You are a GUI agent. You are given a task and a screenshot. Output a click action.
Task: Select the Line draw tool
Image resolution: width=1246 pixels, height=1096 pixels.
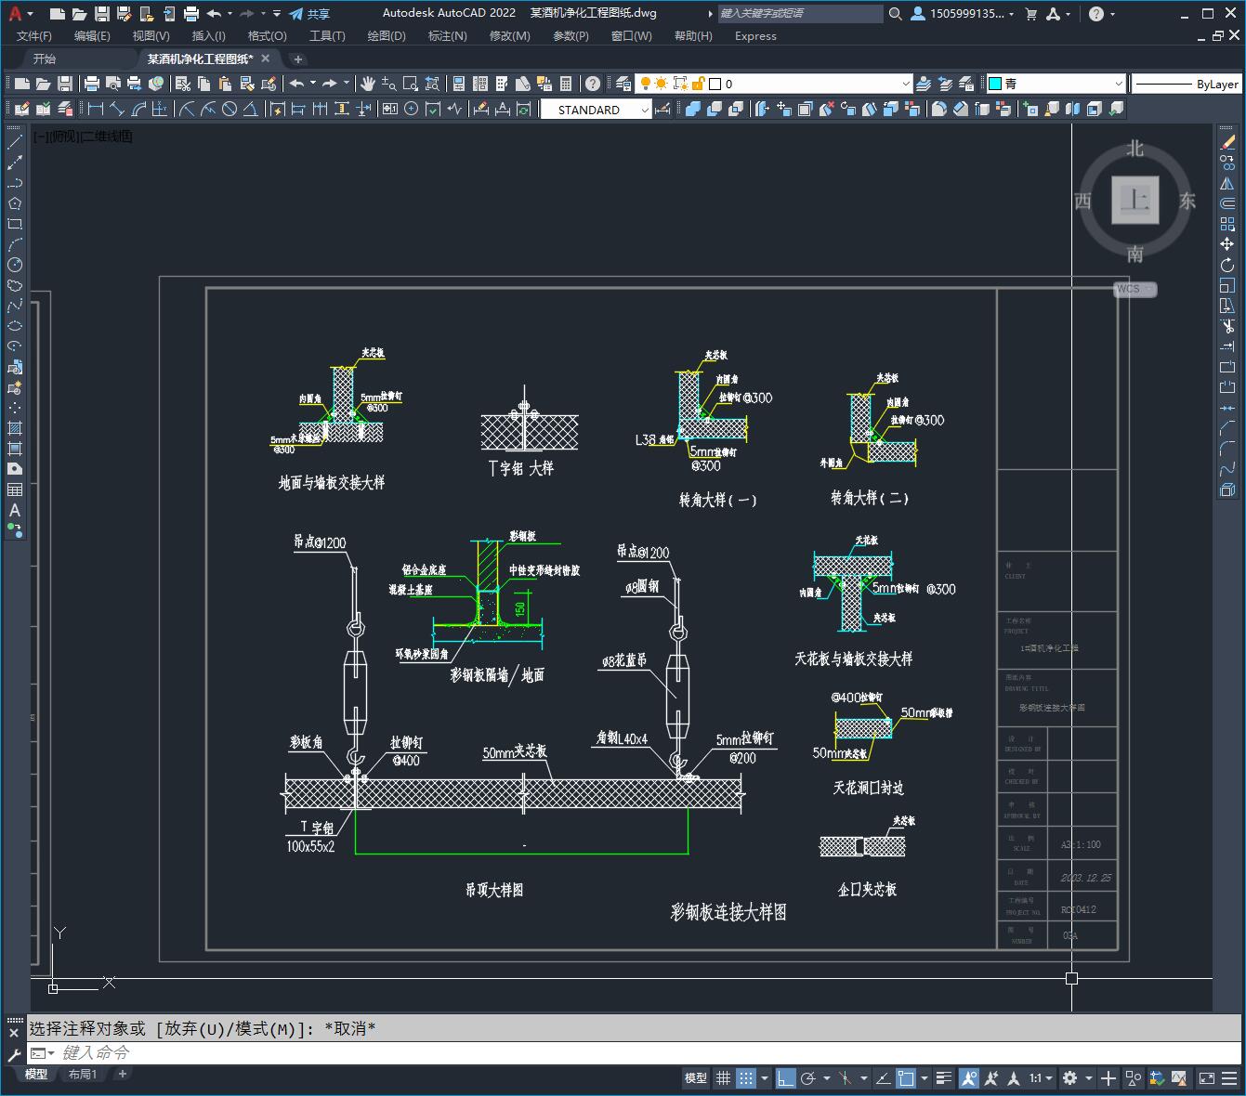pos(15,143)
